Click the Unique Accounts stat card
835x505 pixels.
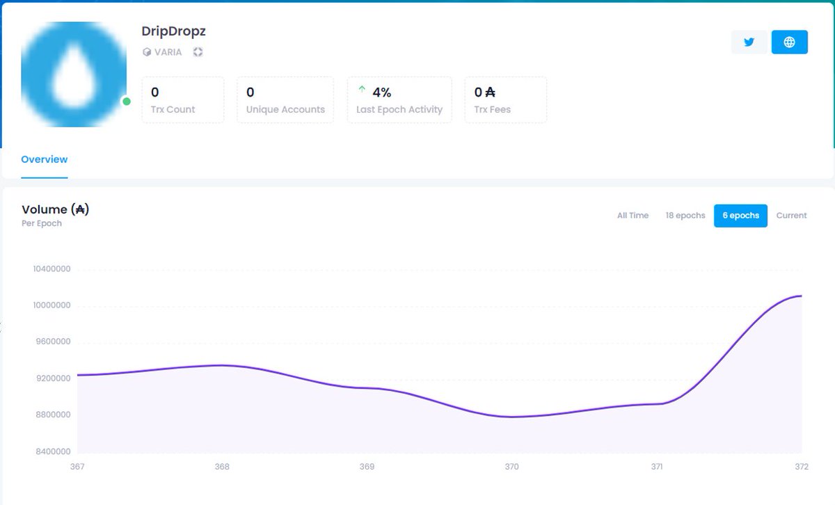285,99
